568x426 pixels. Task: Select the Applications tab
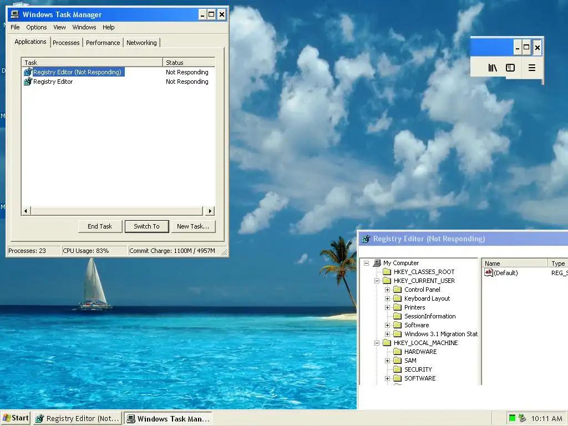click(31, 42)
